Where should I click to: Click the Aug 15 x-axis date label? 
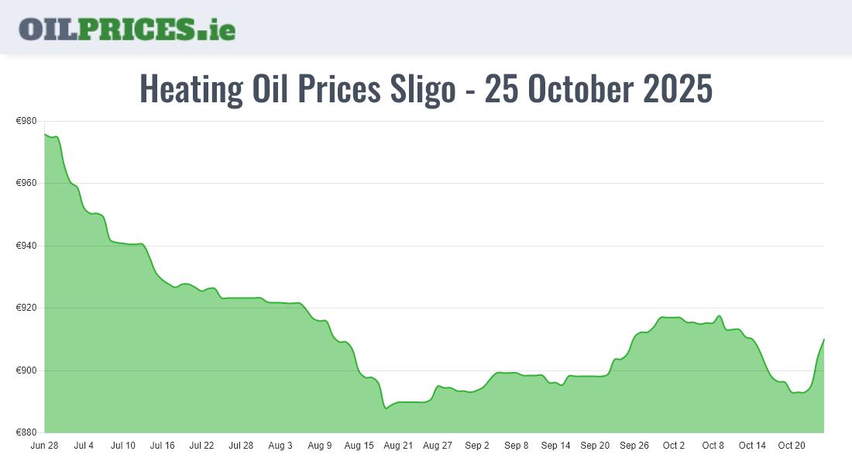359,446
